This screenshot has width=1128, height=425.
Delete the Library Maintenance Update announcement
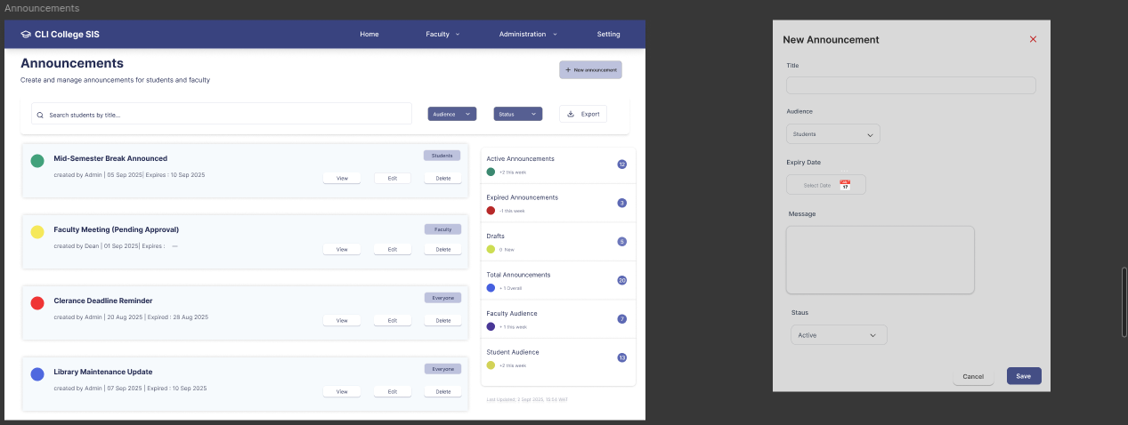(442, 391)
